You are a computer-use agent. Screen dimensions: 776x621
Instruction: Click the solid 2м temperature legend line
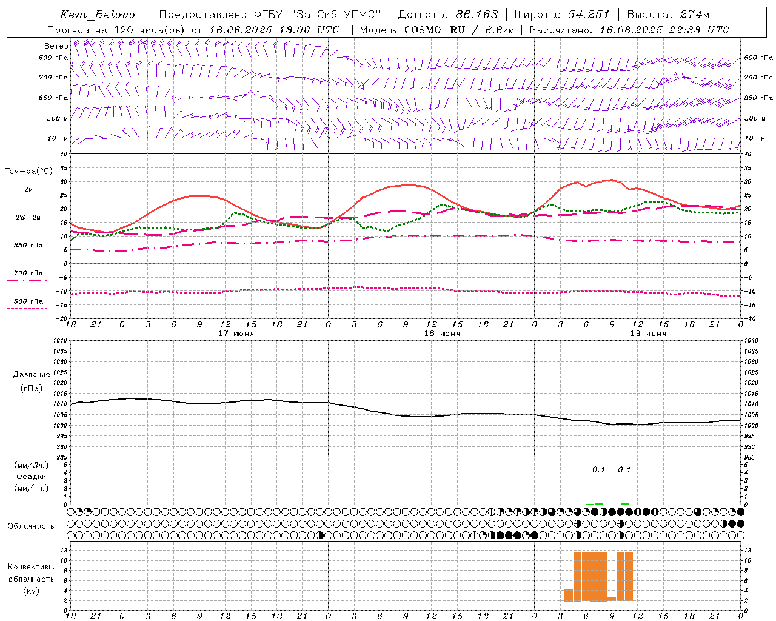[28, 196]
